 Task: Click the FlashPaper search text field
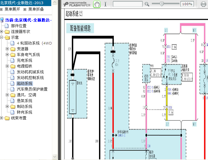point(128,4)
